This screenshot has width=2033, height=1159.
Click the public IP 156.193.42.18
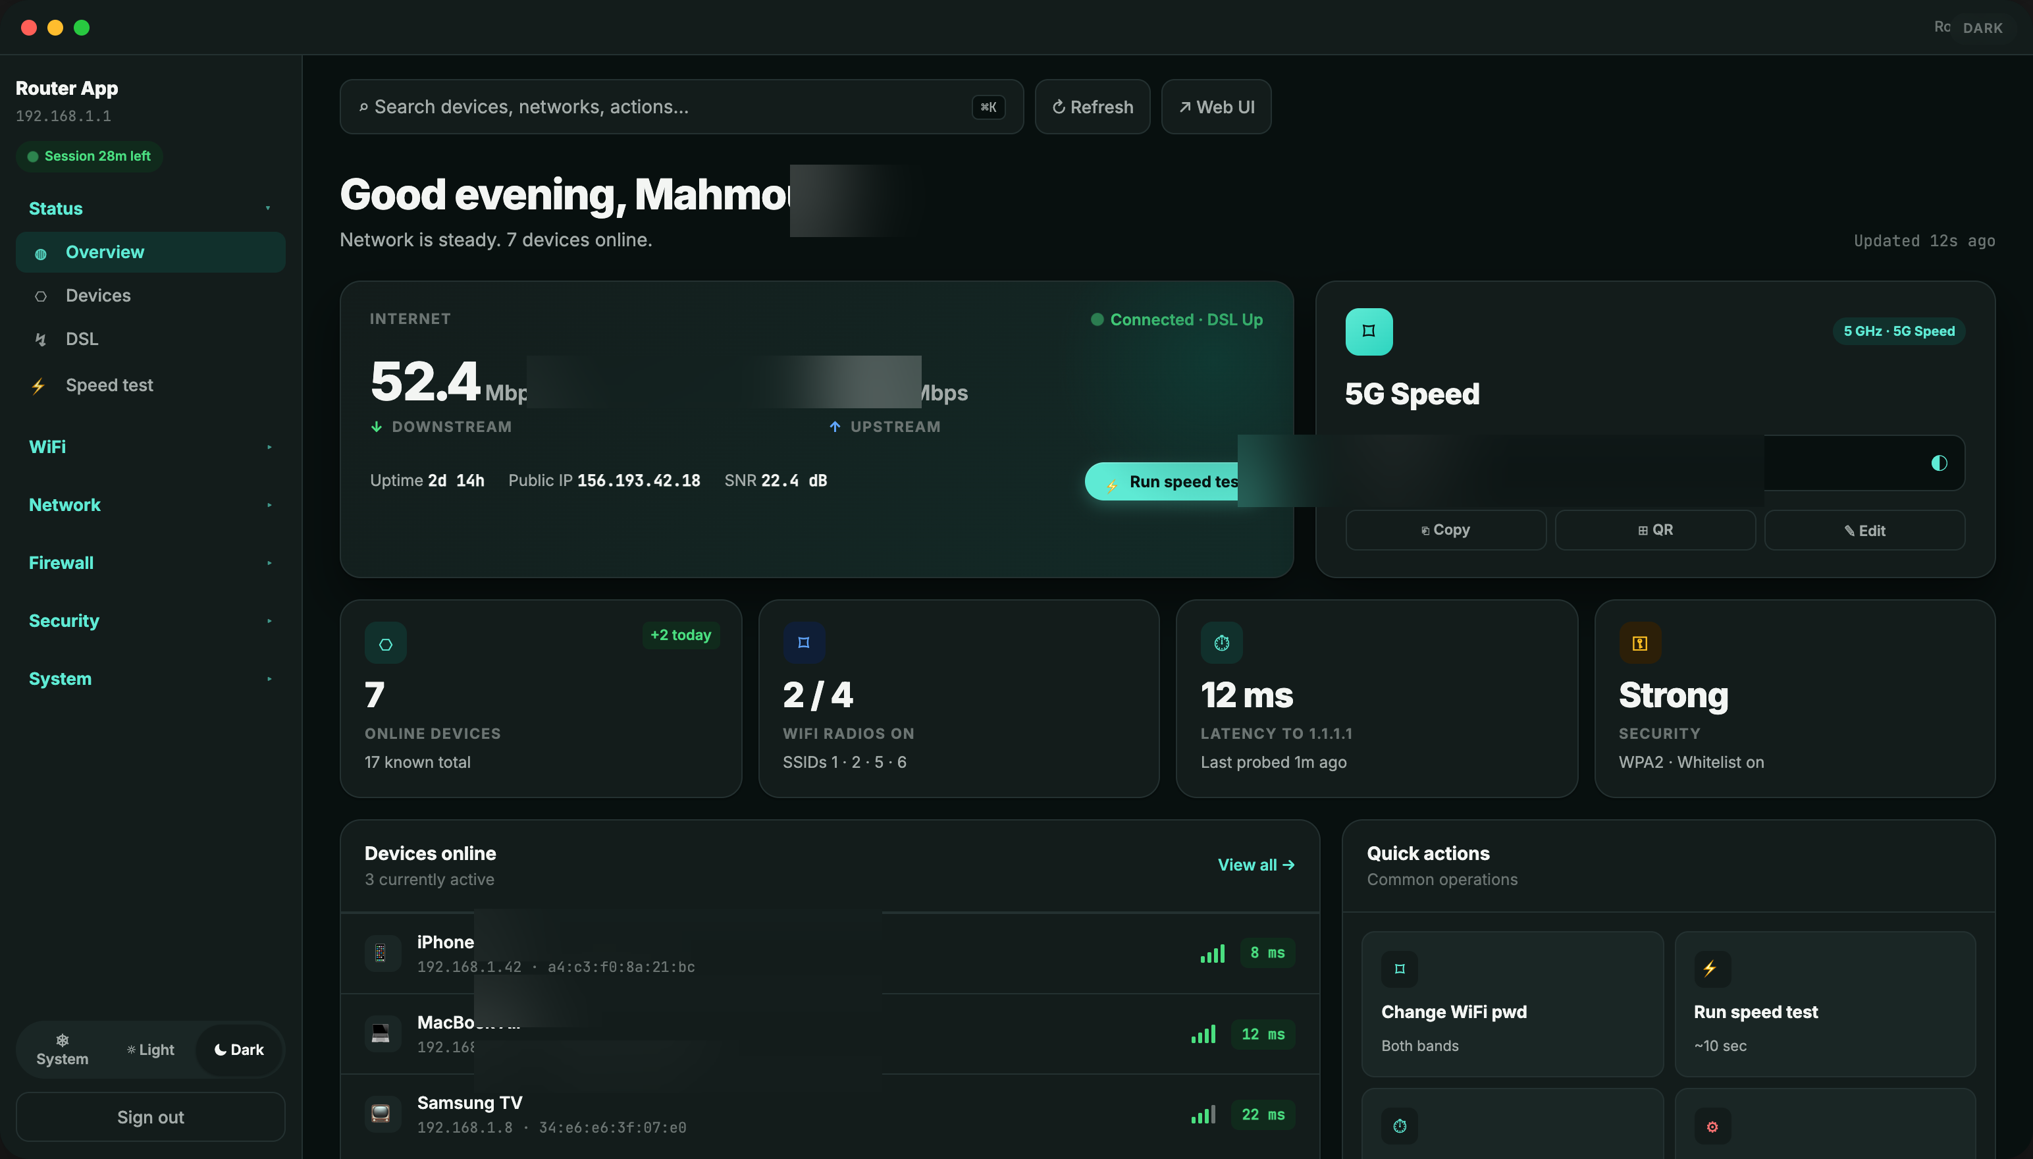tap(638, 481)
